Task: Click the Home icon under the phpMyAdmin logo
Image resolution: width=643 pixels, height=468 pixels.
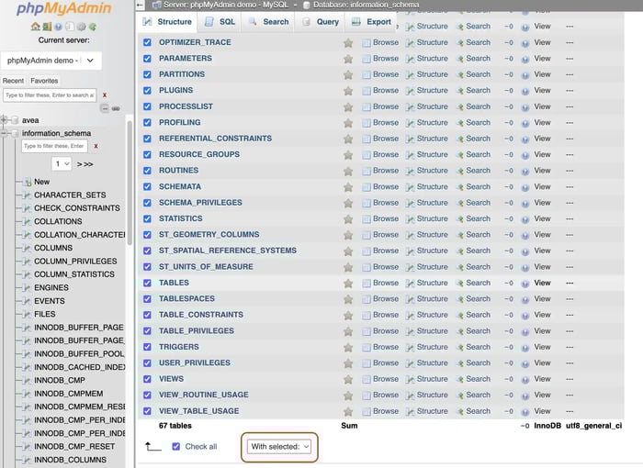Action: 35,27
